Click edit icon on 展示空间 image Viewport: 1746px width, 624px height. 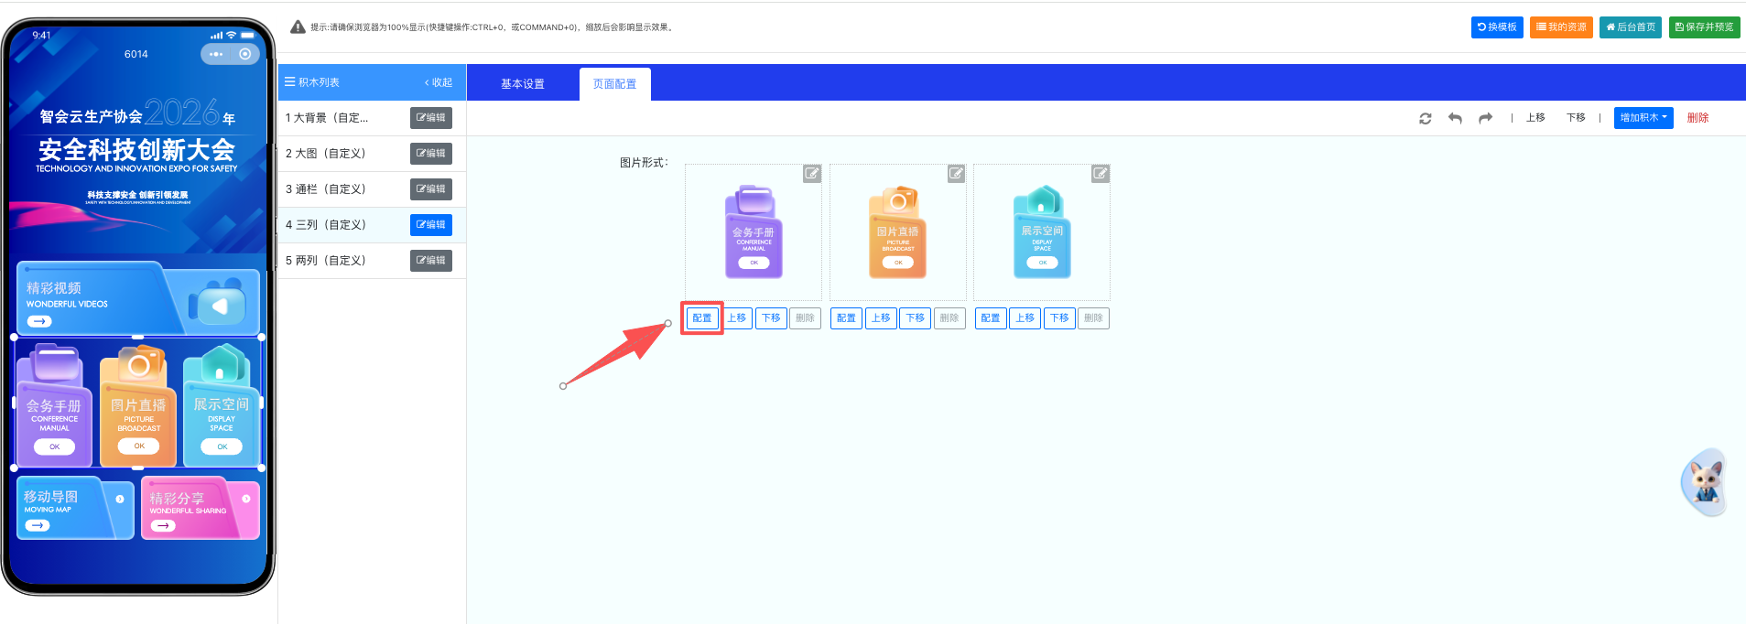tap(1101, 174)
